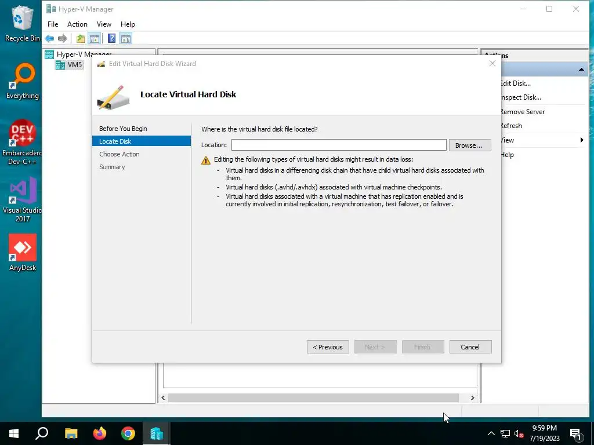Click Help in the Actions pane
594x445 pixels.
[507, 154]
